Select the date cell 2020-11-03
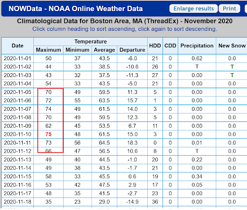This screenshot has height=210, width=247. click(x=17, y=75)
